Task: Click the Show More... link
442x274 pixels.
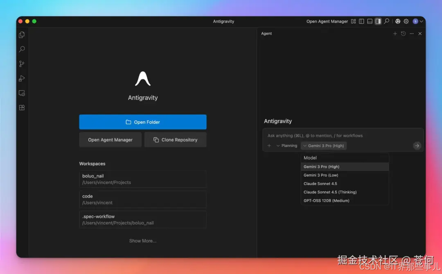Action: (143, 241)
